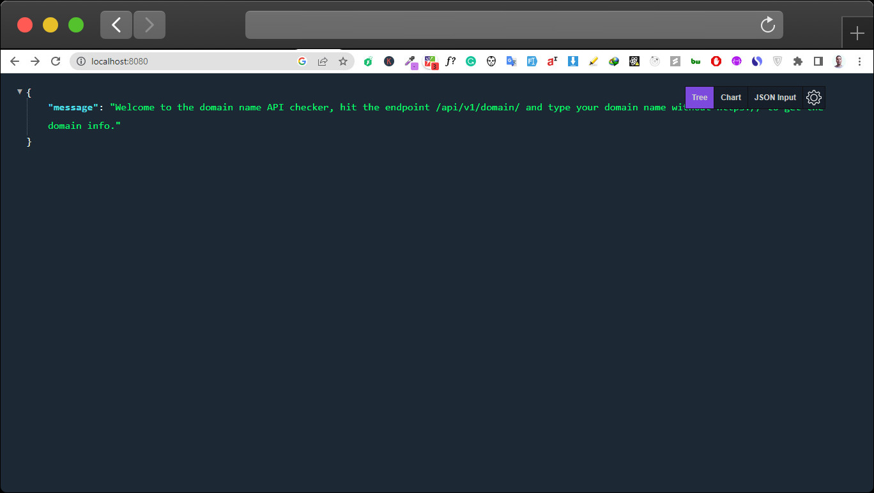
Task: Toggle the browser side panel
Action: [818, 61]
